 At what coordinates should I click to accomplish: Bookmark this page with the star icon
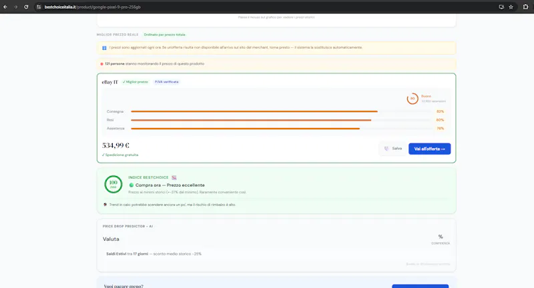[x=511, y=7]
